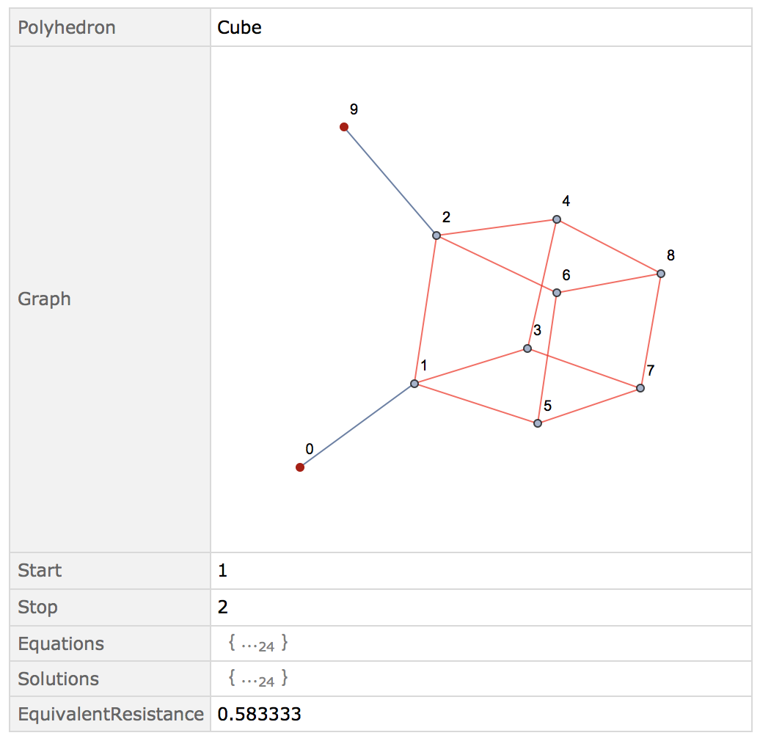Select graph vertex 1
Image resolution: width=760 pixels, height=741 pixels.
pos(414,384)
